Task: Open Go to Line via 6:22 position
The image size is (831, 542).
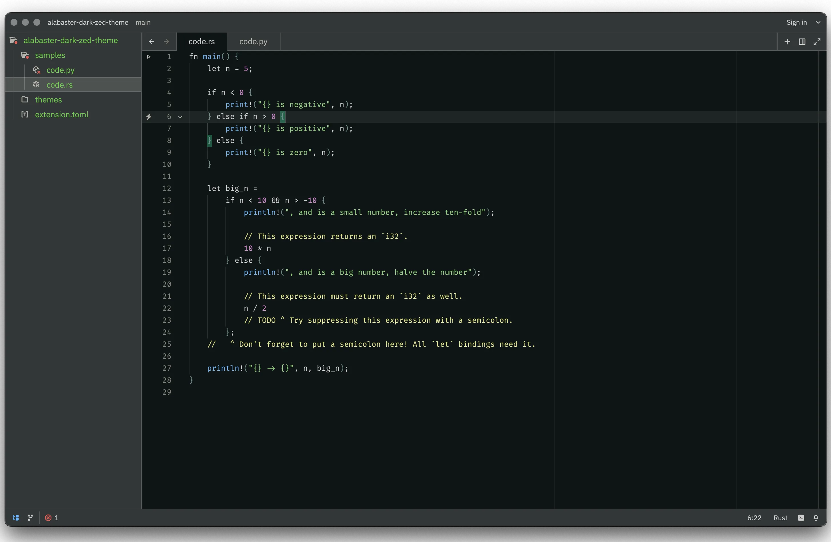Action: pyautogui.click(x=754, y=517)
